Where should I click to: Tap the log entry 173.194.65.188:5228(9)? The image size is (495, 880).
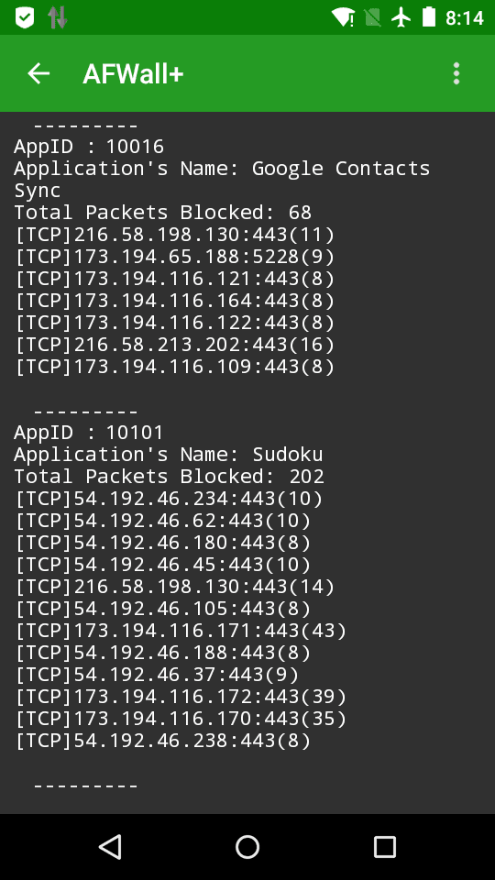pos(174,257)
